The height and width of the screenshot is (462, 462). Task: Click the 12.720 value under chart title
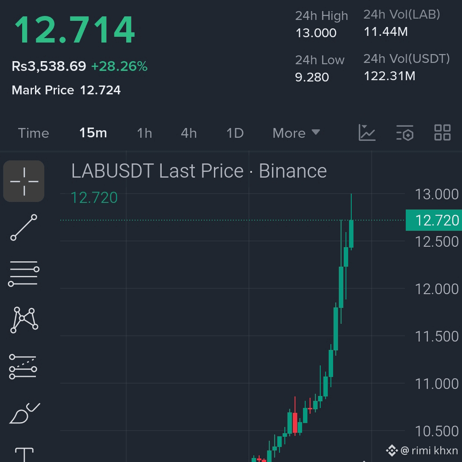(x=94, y=198)
